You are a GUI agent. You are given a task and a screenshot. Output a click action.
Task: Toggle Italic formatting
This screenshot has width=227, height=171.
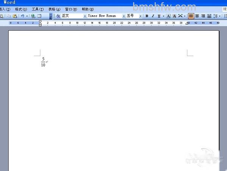(x=153, y=16)
